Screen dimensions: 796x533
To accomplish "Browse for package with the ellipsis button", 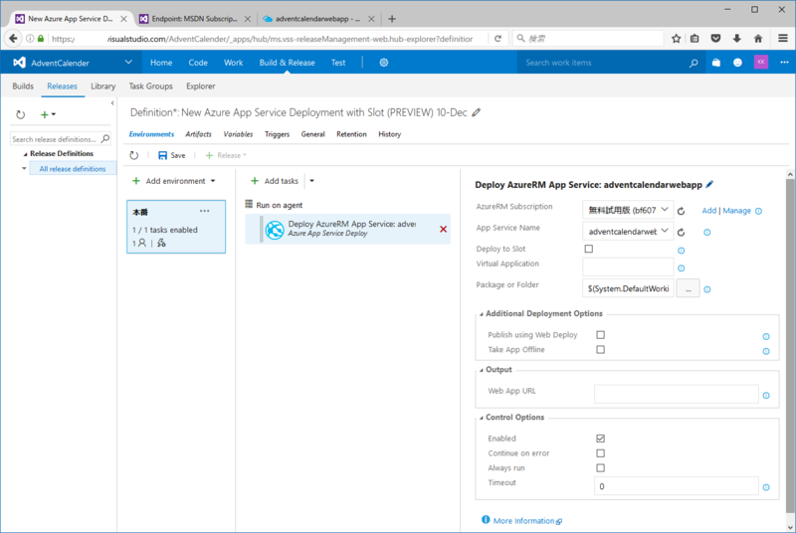I will [688, 288].
